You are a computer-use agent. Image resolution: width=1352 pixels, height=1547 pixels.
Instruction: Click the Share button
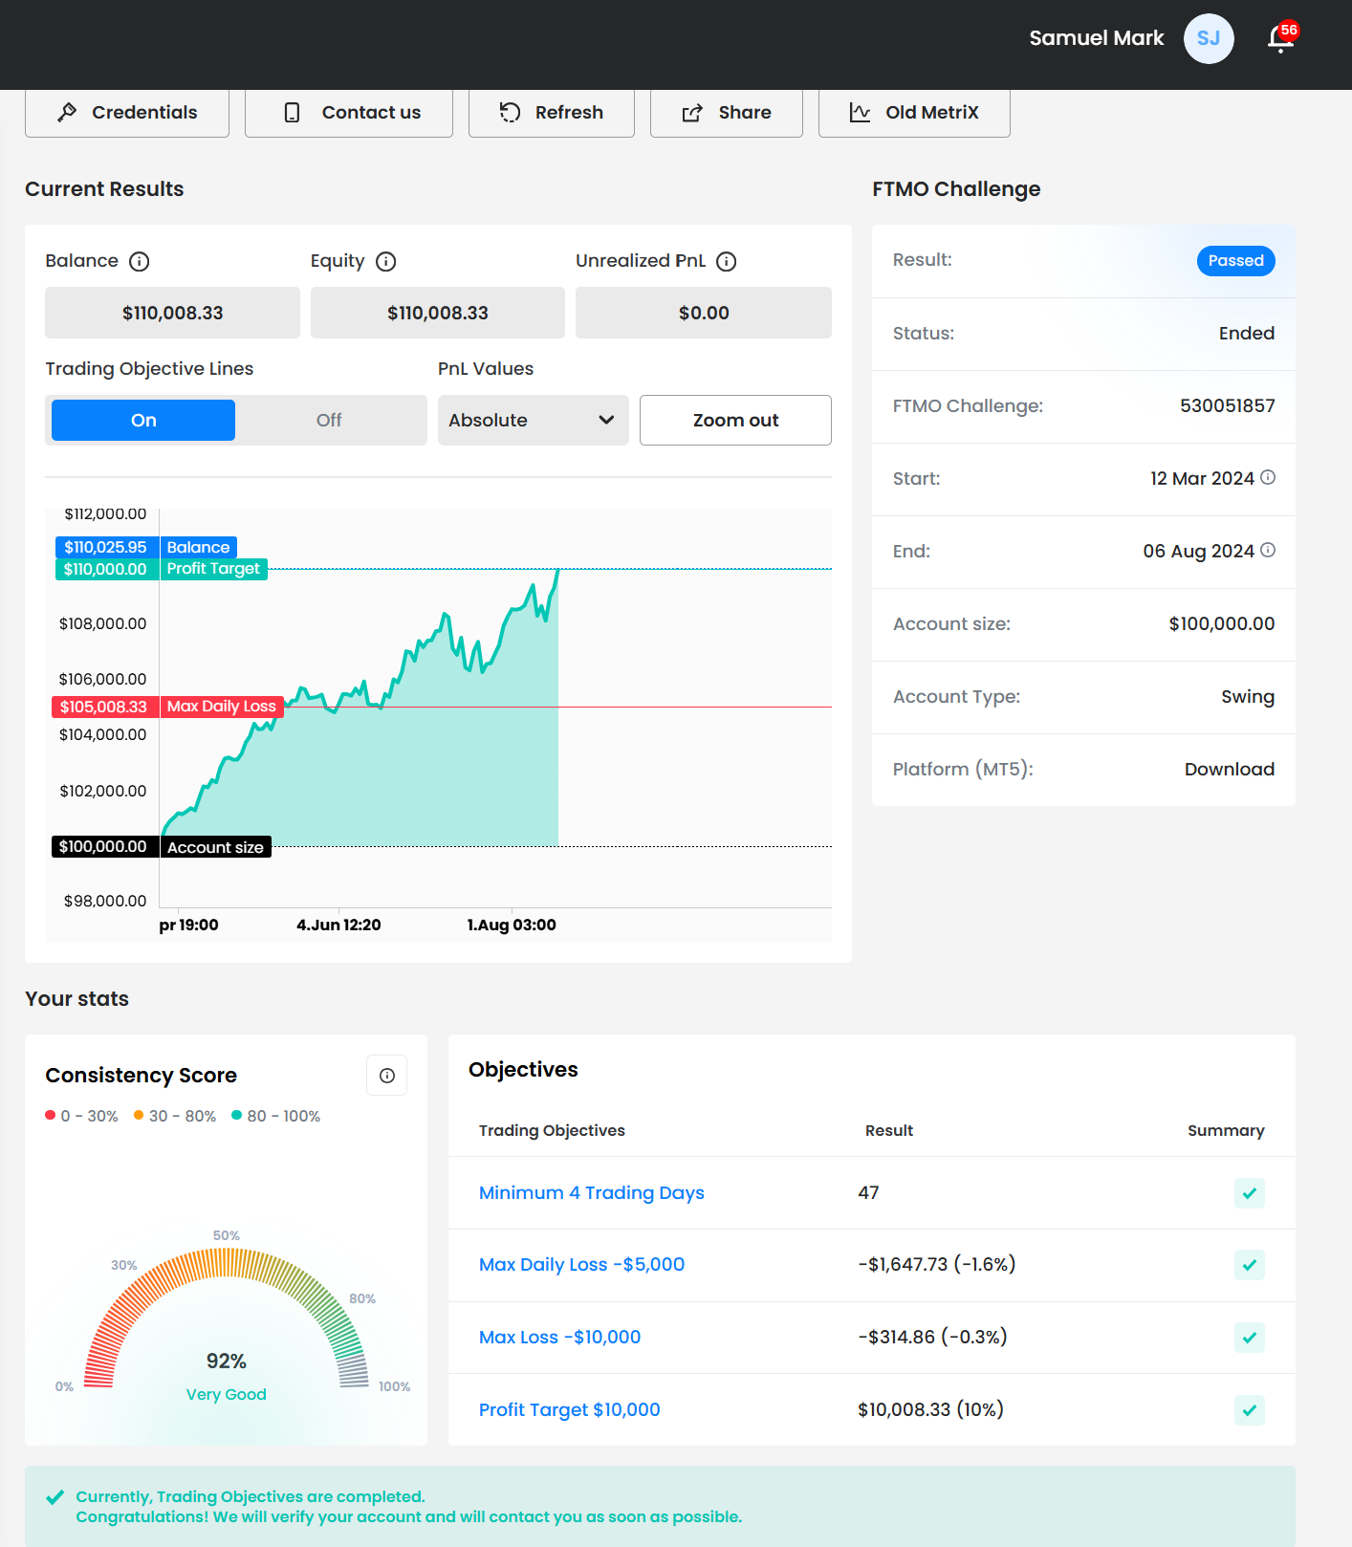click(727, 113)
